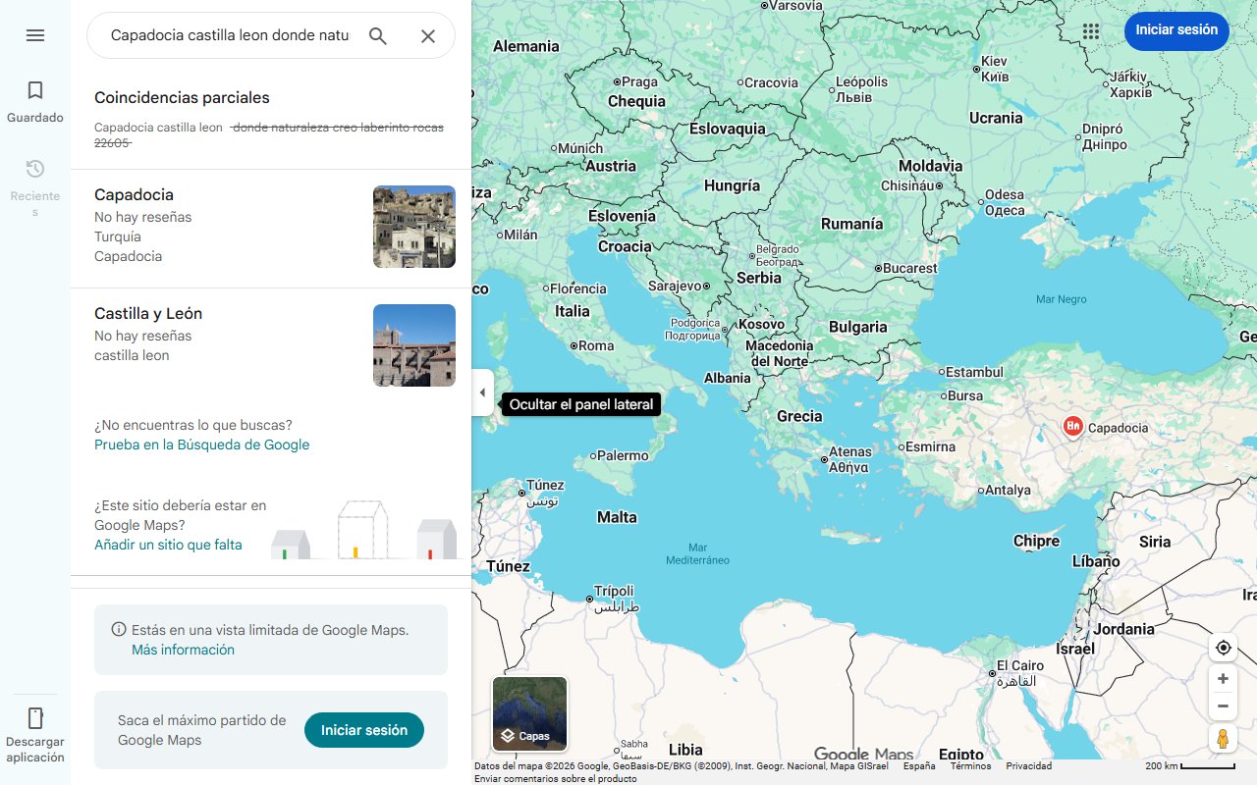This screenshot has height=785, width=1257.
Task: Select the Capadocia search result
Action: tap(134, 195)
